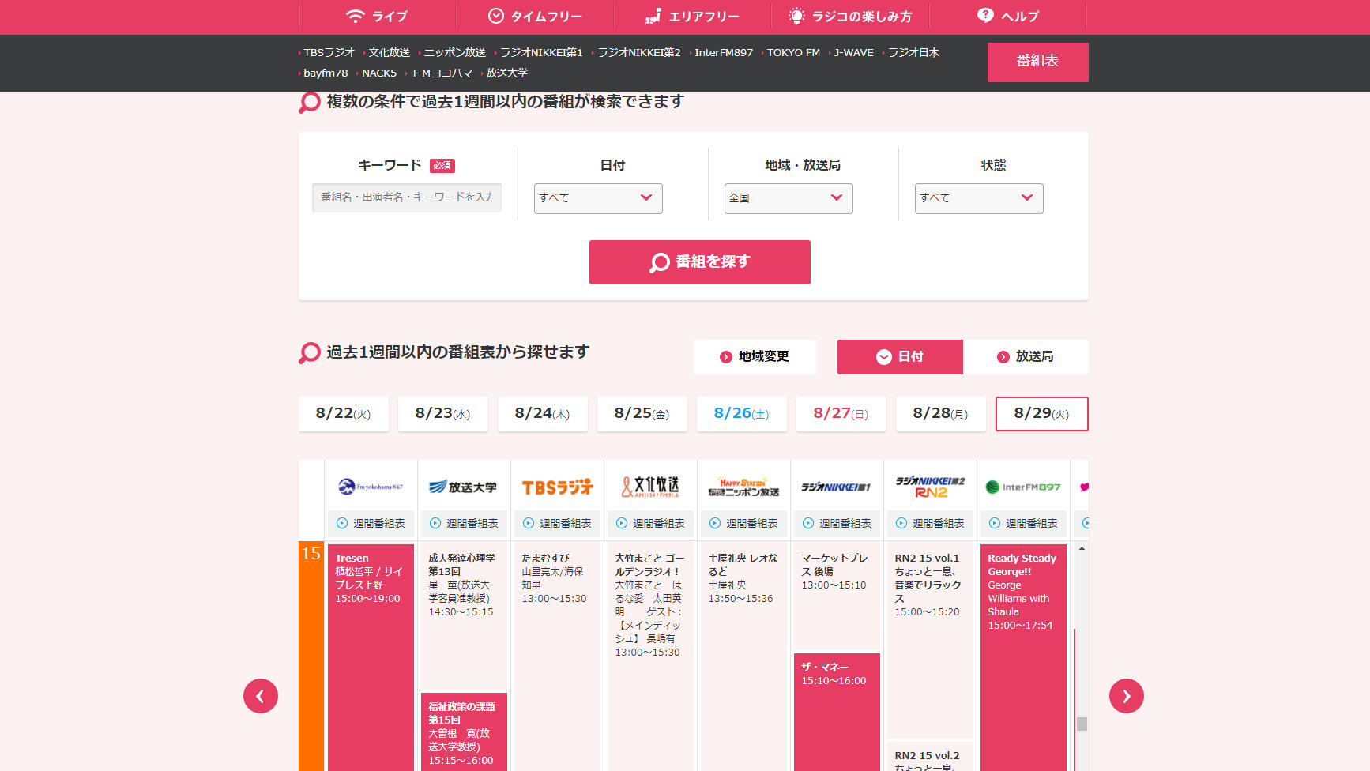
Task: Click the 番組を探す search button
Action: click(700, 262)
